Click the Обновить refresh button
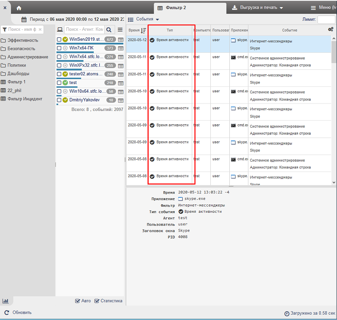Image resolution: width=337 pixels, height=320 pixels. coord(18,313)
